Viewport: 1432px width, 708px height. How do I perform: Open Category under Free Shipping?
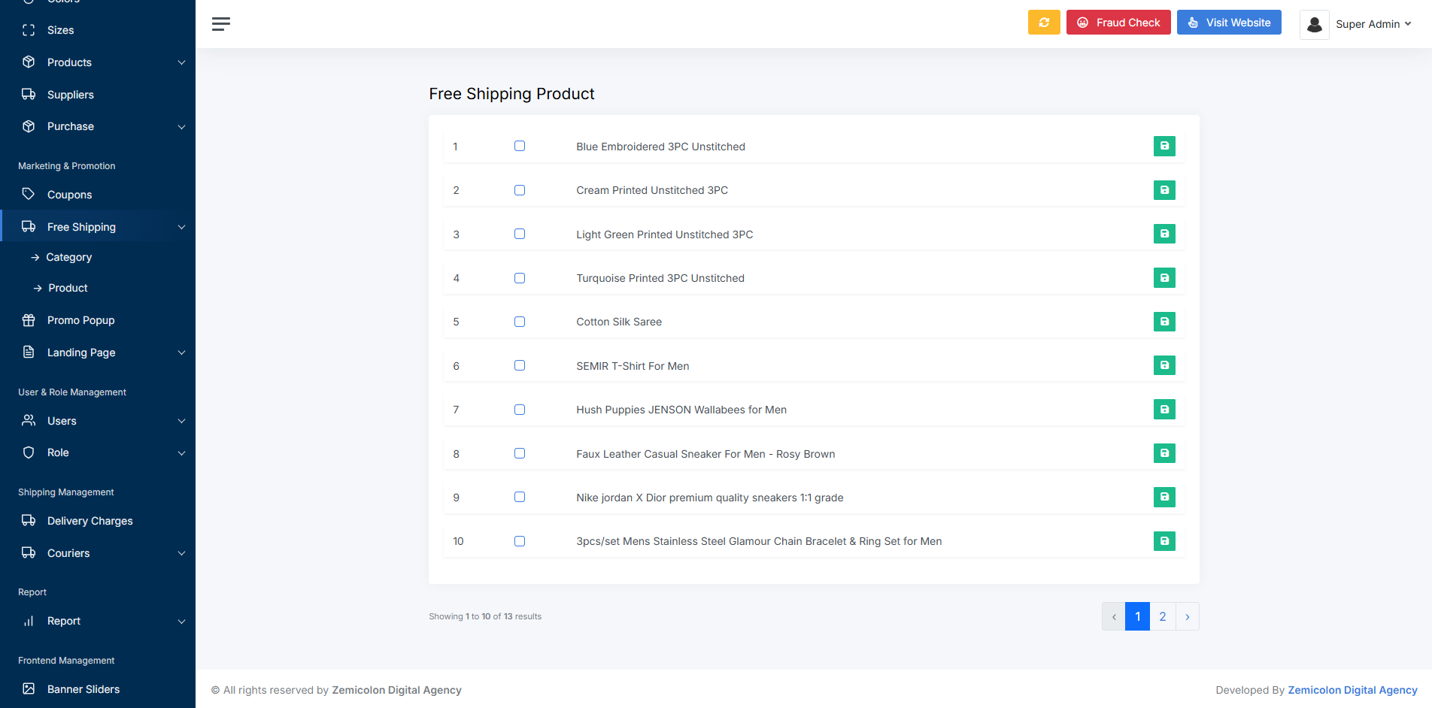tap(68, 257)
